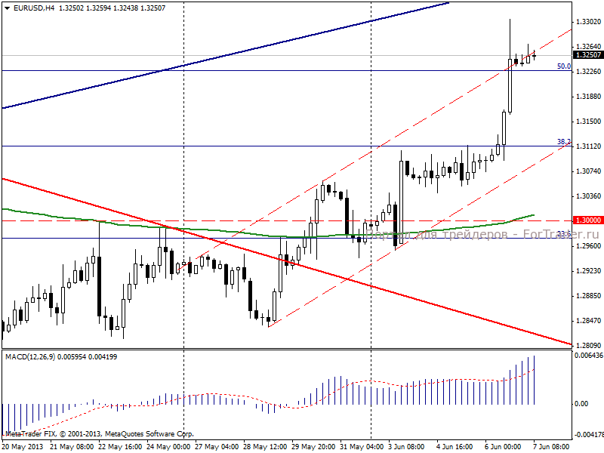Click the 28 May 12:00 time label
This screenshot has height=453, width=604.
(x=265, y=447)
